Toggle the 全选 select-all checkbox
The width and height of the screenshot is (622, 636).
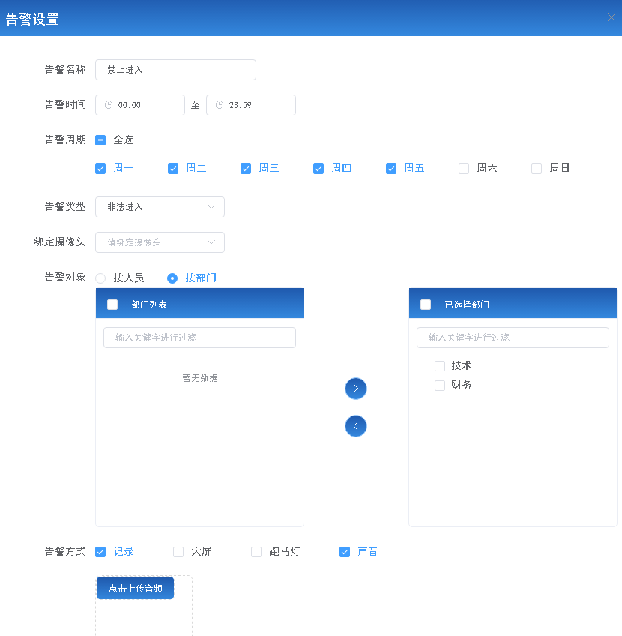(x=100, y=139)
